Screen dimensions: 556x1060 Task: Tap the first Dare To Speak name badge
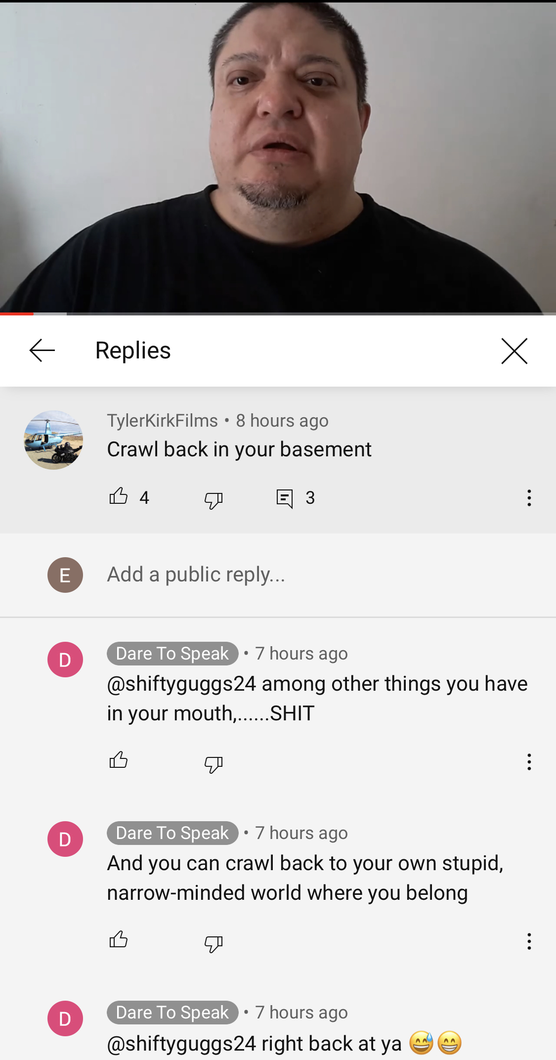(172, 654)
